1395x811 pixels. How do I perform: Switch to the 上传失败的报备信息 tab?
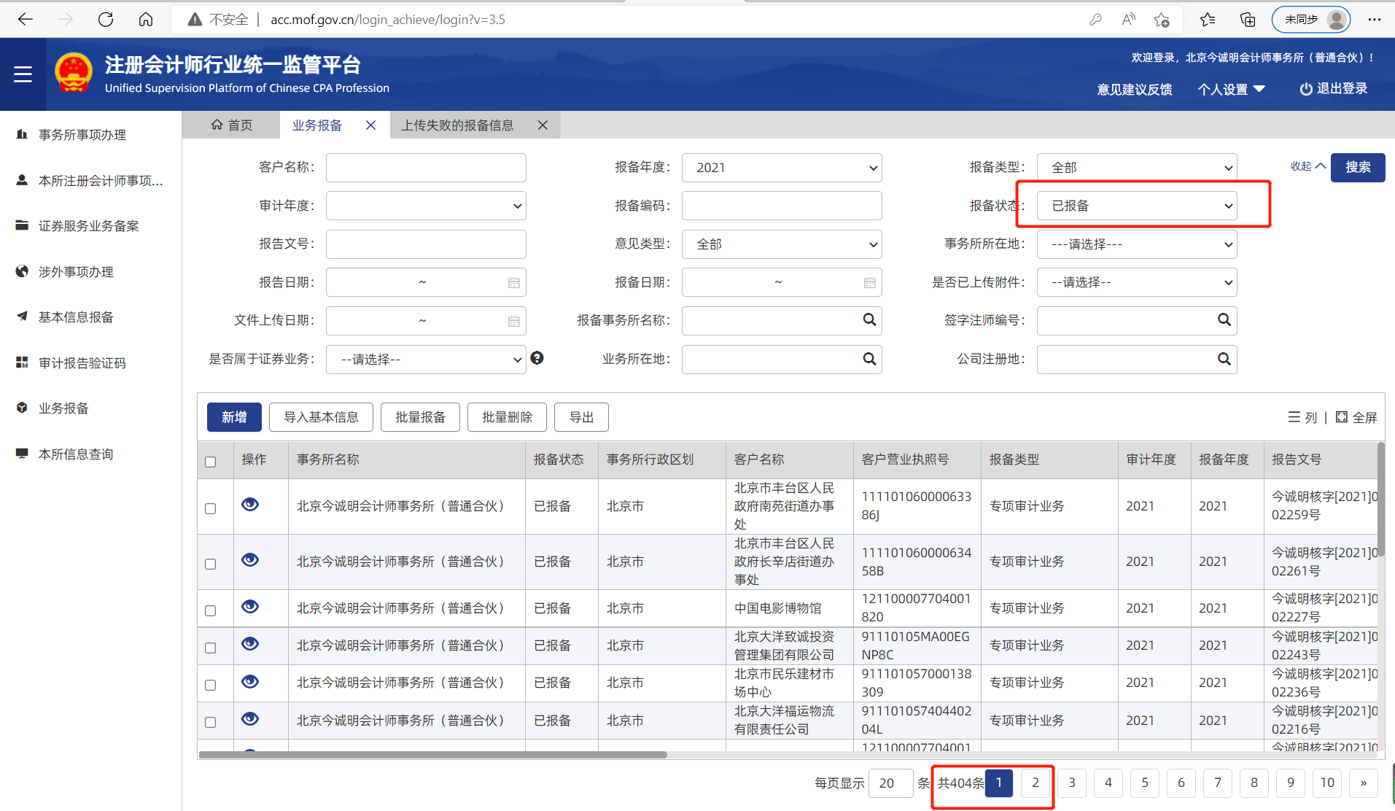[x=457, y=125]
